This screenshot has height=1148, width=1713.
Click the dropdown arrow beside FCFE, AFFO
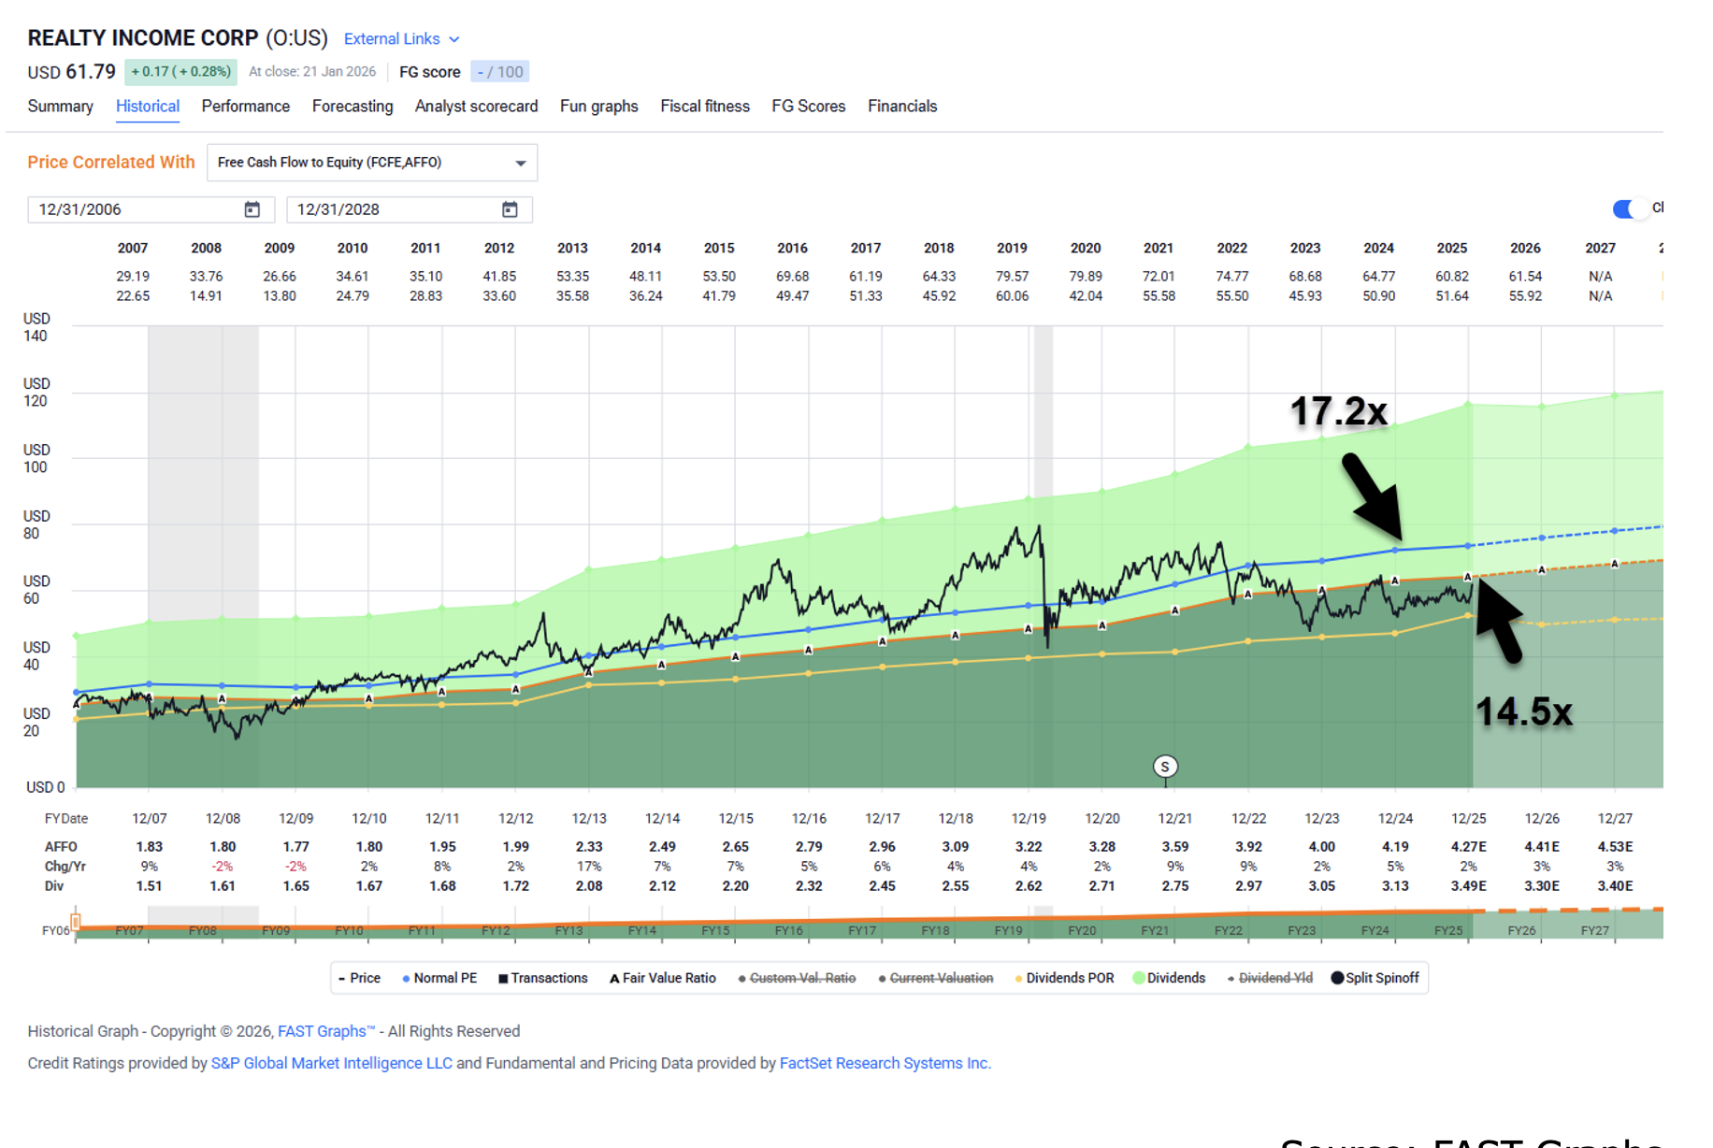tap(521, 164)
